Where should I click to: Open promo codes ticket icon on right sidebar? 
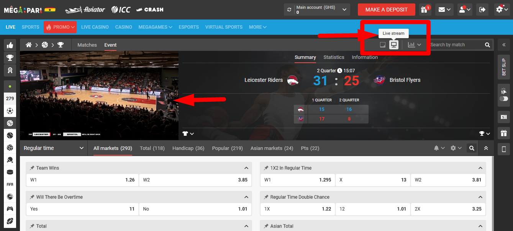[503, 117]
